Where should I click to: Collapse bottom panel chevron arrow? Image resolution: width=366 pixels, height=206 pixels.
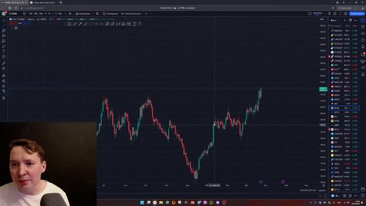coord(320,196)
